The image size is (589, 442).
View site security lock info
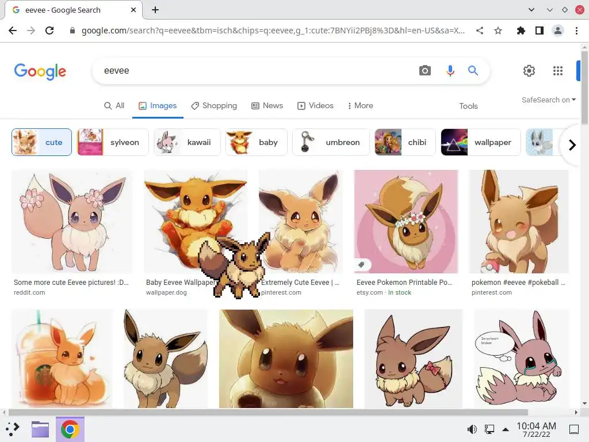pos(72,31)
